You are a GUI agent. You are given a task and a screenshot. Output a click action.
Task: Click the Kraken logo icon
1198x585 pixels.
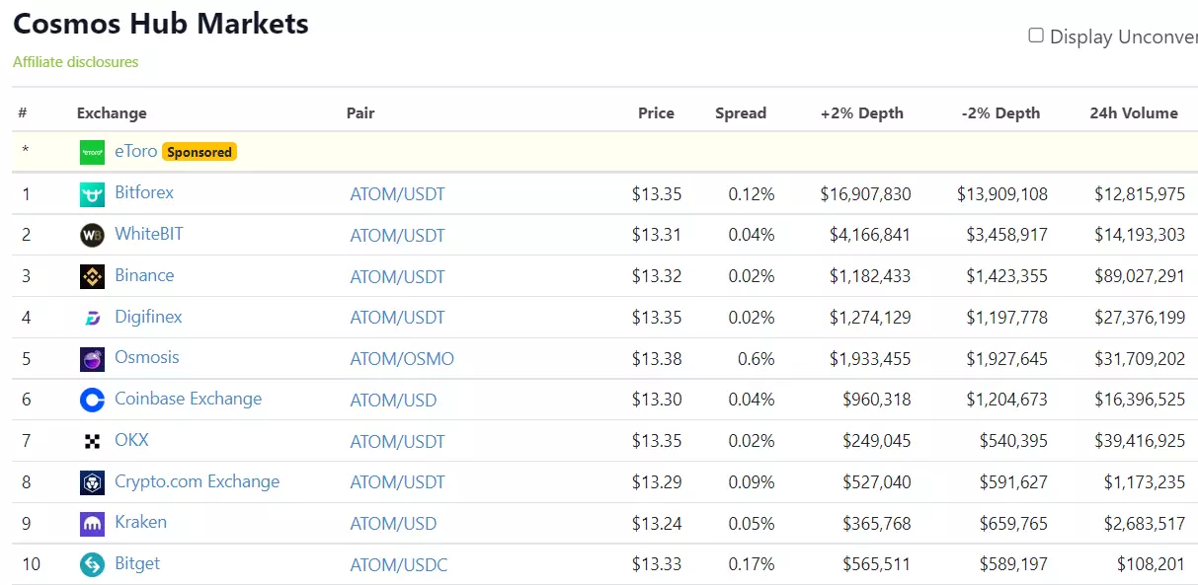pos(92,524)
